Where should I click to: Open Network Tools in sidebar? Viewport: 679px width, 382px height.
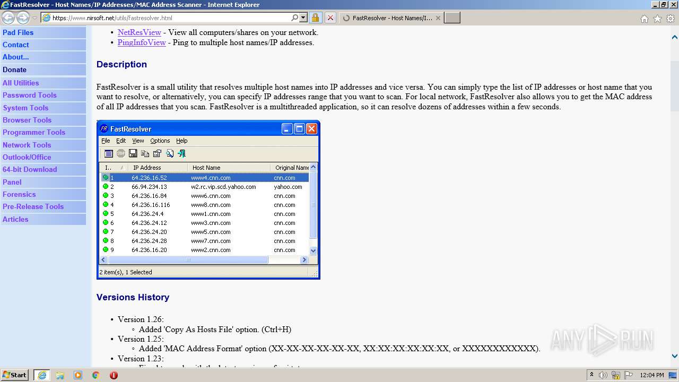tap(27, 145)
